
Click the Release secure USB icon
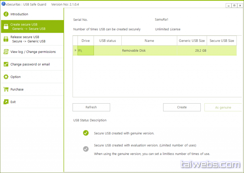(6, 39)
